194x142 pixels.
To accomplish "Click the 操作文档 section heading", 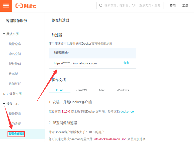I will pyautogui.click(x=59, y=80).
